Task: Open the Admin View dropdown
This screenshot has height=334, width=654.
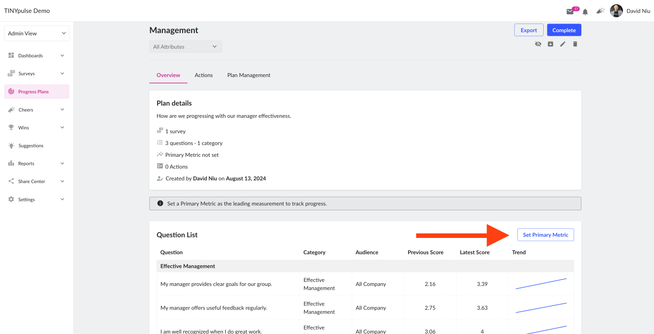Action: point(37,34)
